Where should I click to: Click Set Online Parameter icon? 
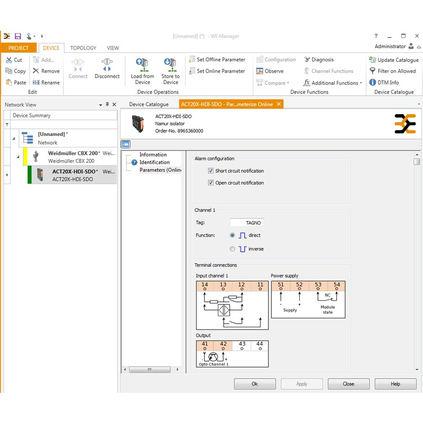pyautogui.click(x=192, y=71)
